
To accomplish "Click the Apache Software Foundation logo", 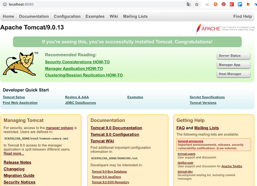I will coord(225,29).
